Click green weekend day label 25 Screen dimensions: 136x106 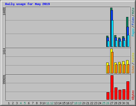tap(104, 103)
